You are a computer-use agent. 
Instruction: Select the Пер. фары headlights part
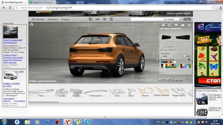pyautogui.click(x=62, y=92)
